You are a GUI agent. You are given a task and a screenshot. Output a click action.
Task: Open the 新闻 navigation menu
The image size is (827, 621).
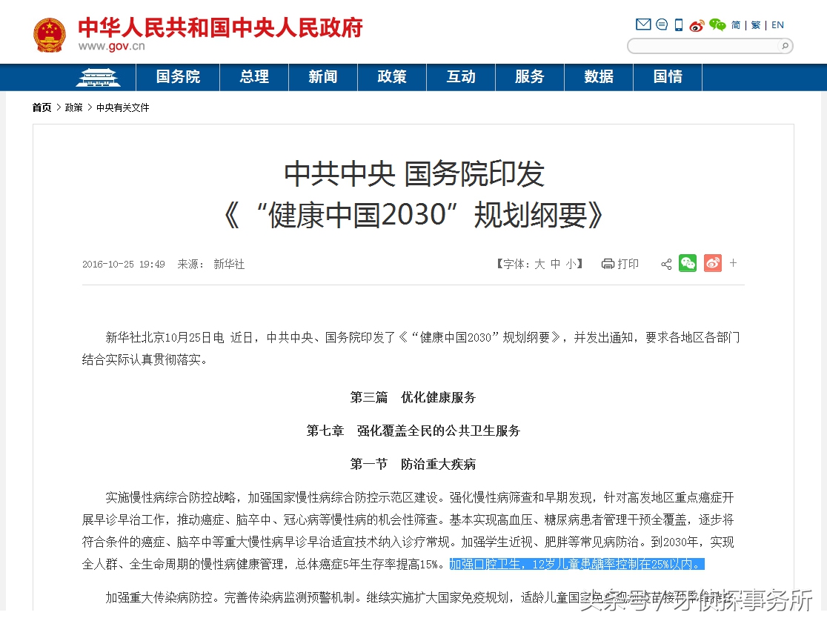(x=323, y=77)
